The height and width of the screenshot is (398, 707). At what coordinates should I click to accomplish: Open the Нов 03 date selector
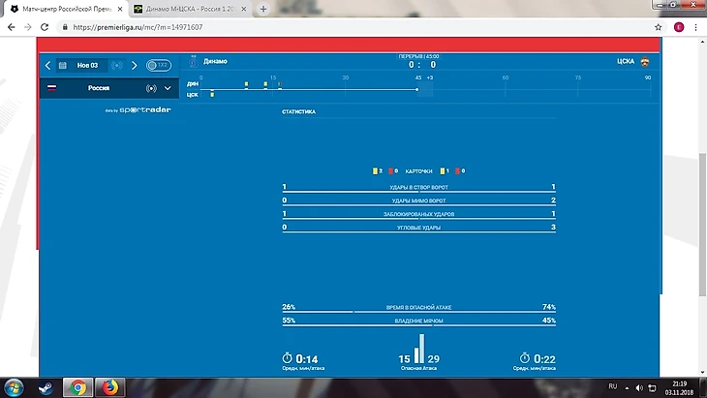pos(87,65)
